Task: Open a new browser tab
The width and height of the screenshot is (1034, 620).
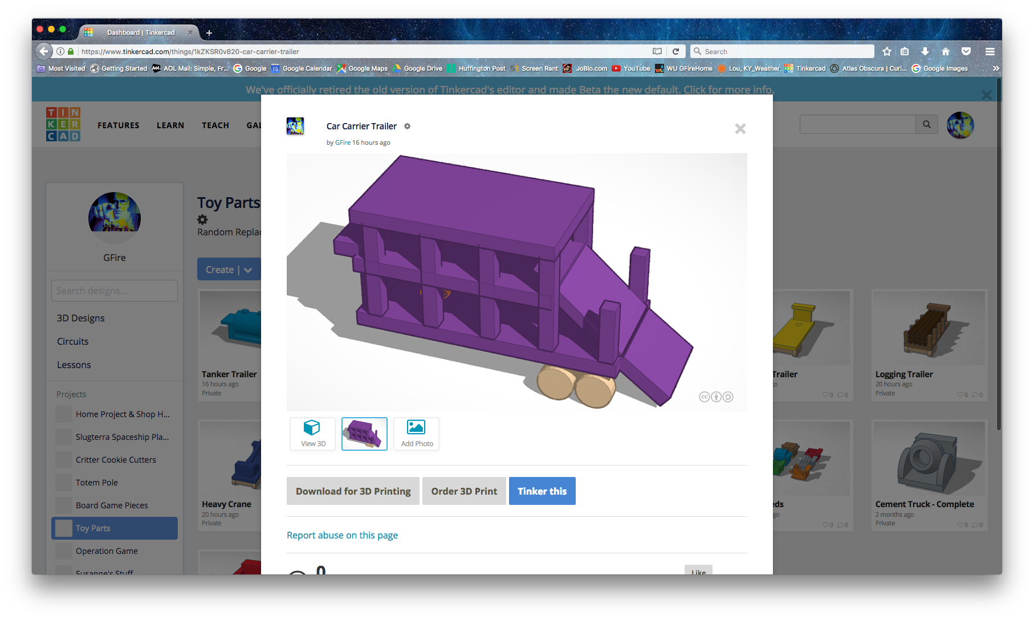Action: (x=209, y=33)
